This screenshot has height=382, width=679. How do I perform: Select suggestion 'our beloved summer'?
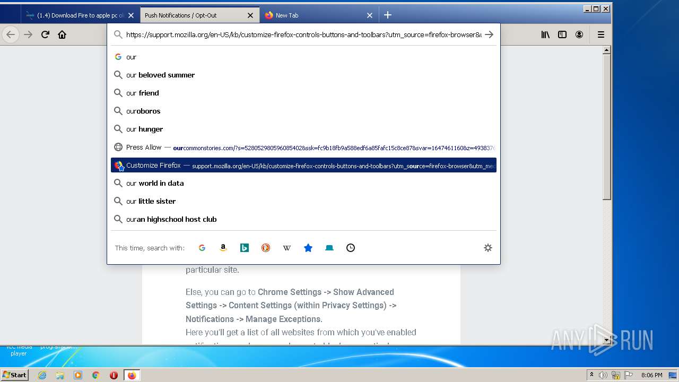pos(303,75)
